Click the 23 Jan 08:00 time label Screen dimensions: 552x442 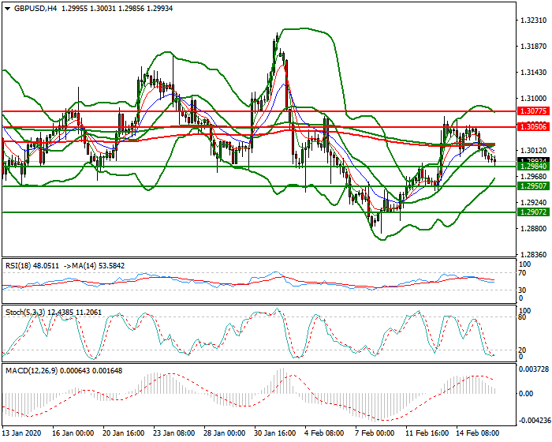coord(174,433)
